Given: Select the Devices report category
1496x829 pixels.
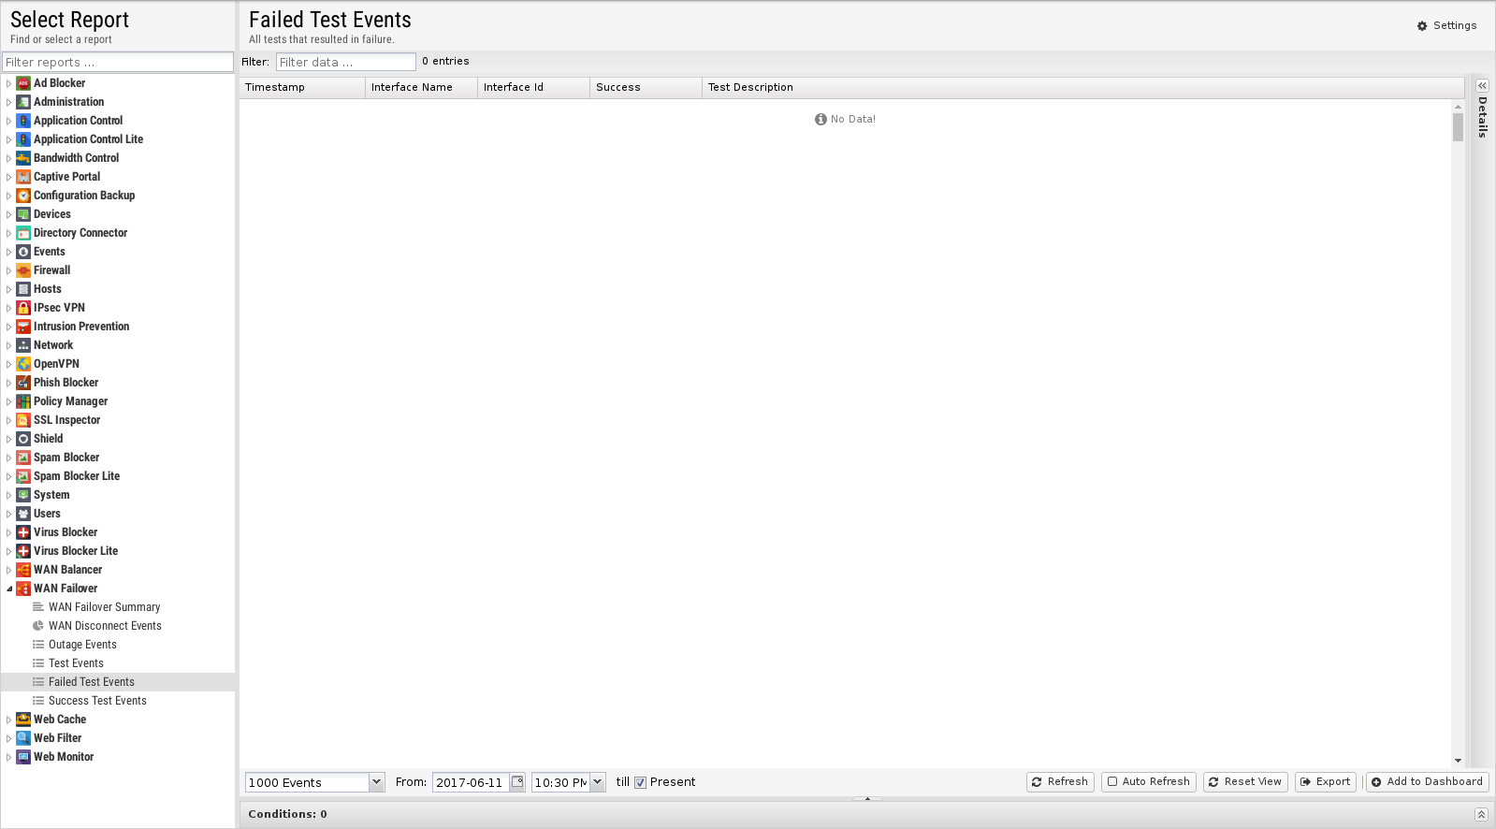Looking at the screenshot, I should (52, 214).
